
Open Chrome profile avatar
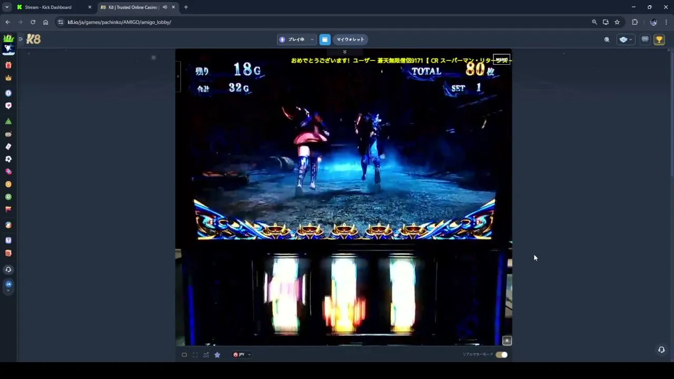[x=653, y=22]
